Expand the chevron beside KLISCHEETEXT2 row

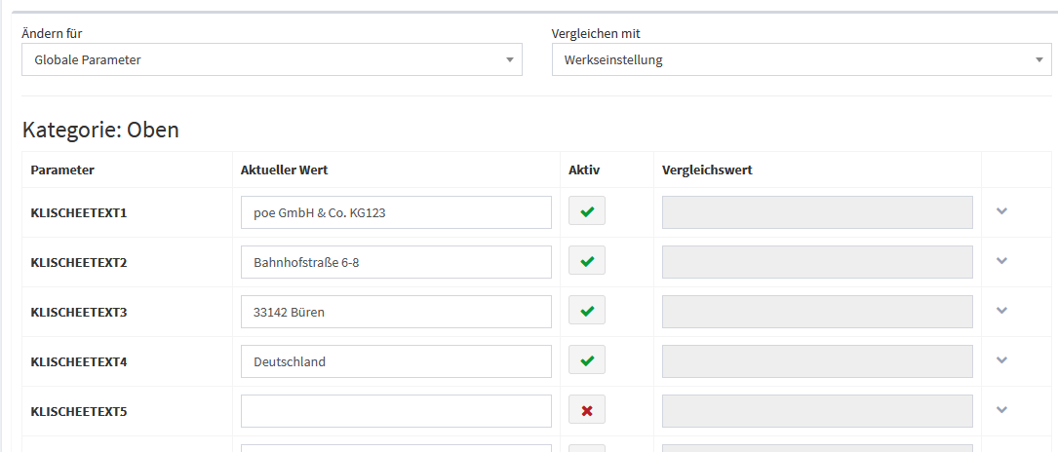1001,260
